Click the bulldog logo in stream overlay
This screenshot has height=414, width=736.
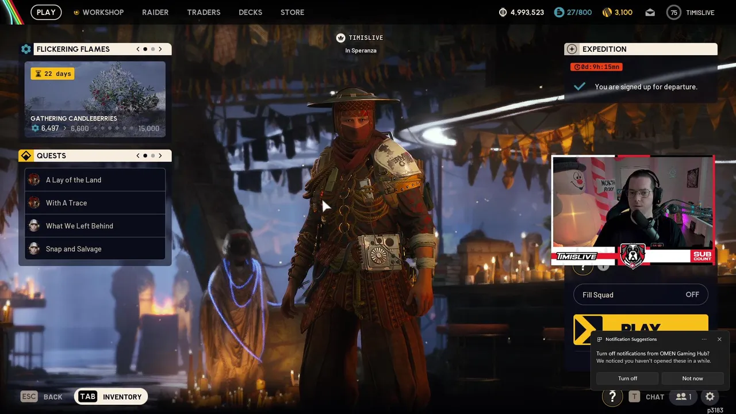point(632,255)
